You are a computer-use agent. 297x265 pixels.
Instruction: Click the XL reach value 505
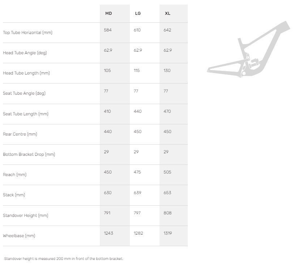167,172
